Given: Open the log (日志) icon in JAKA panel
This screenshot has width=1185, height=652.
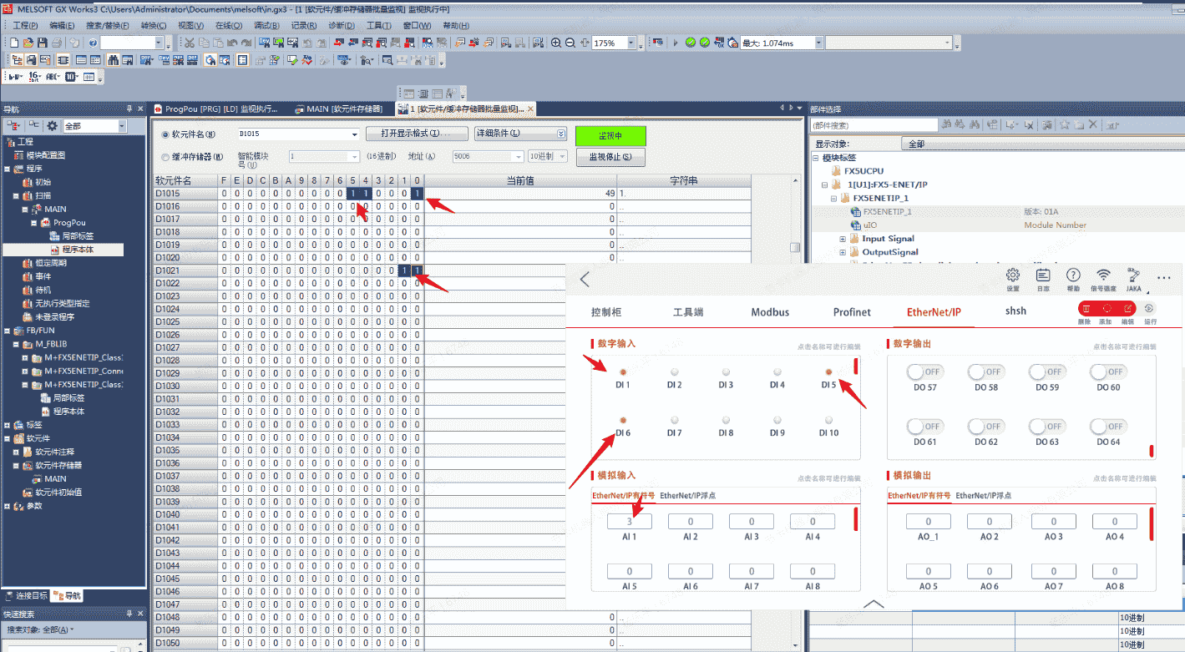Looking at the screenshot, I should click(x=1043, y=276).
